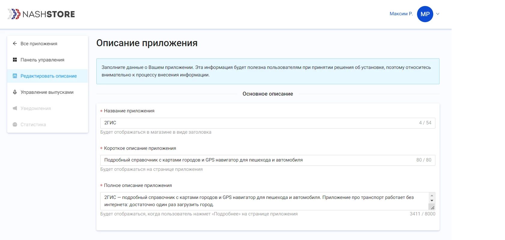
Task: Click the Название приложения label
Action: click(x=129, y=111)
